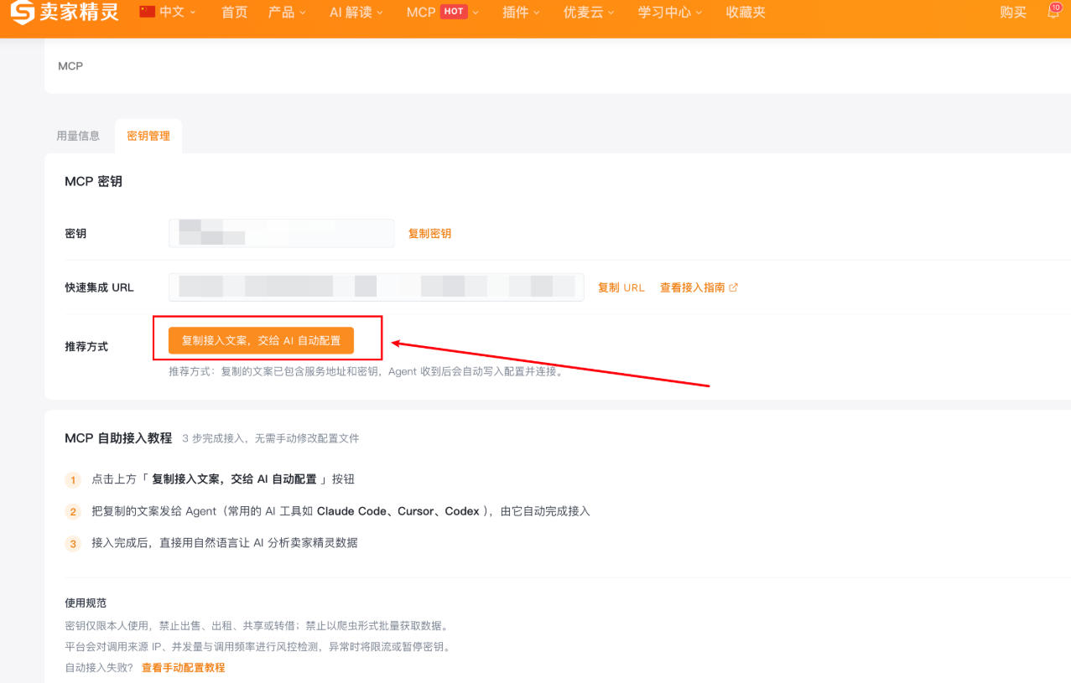Click the text about 风控检测 of call frequency
Viewport: 1071px width, 683px height.
[x=257, y=647]
